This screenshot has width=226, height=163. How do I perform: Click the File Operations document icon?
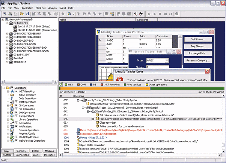tap(12, 109)
